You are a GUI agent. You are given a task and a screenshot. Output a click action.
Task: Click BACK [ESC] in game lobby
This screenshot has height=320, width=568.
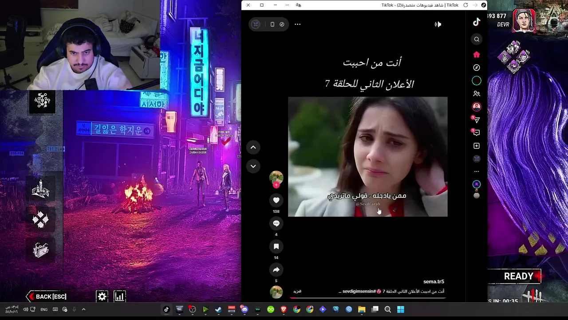(47, 296)
